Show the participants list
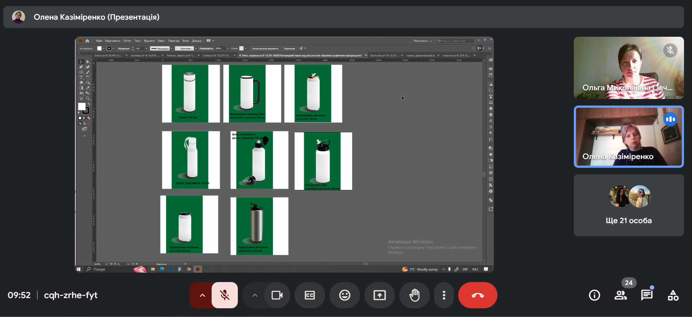692x317 pixels. point(620,295)
